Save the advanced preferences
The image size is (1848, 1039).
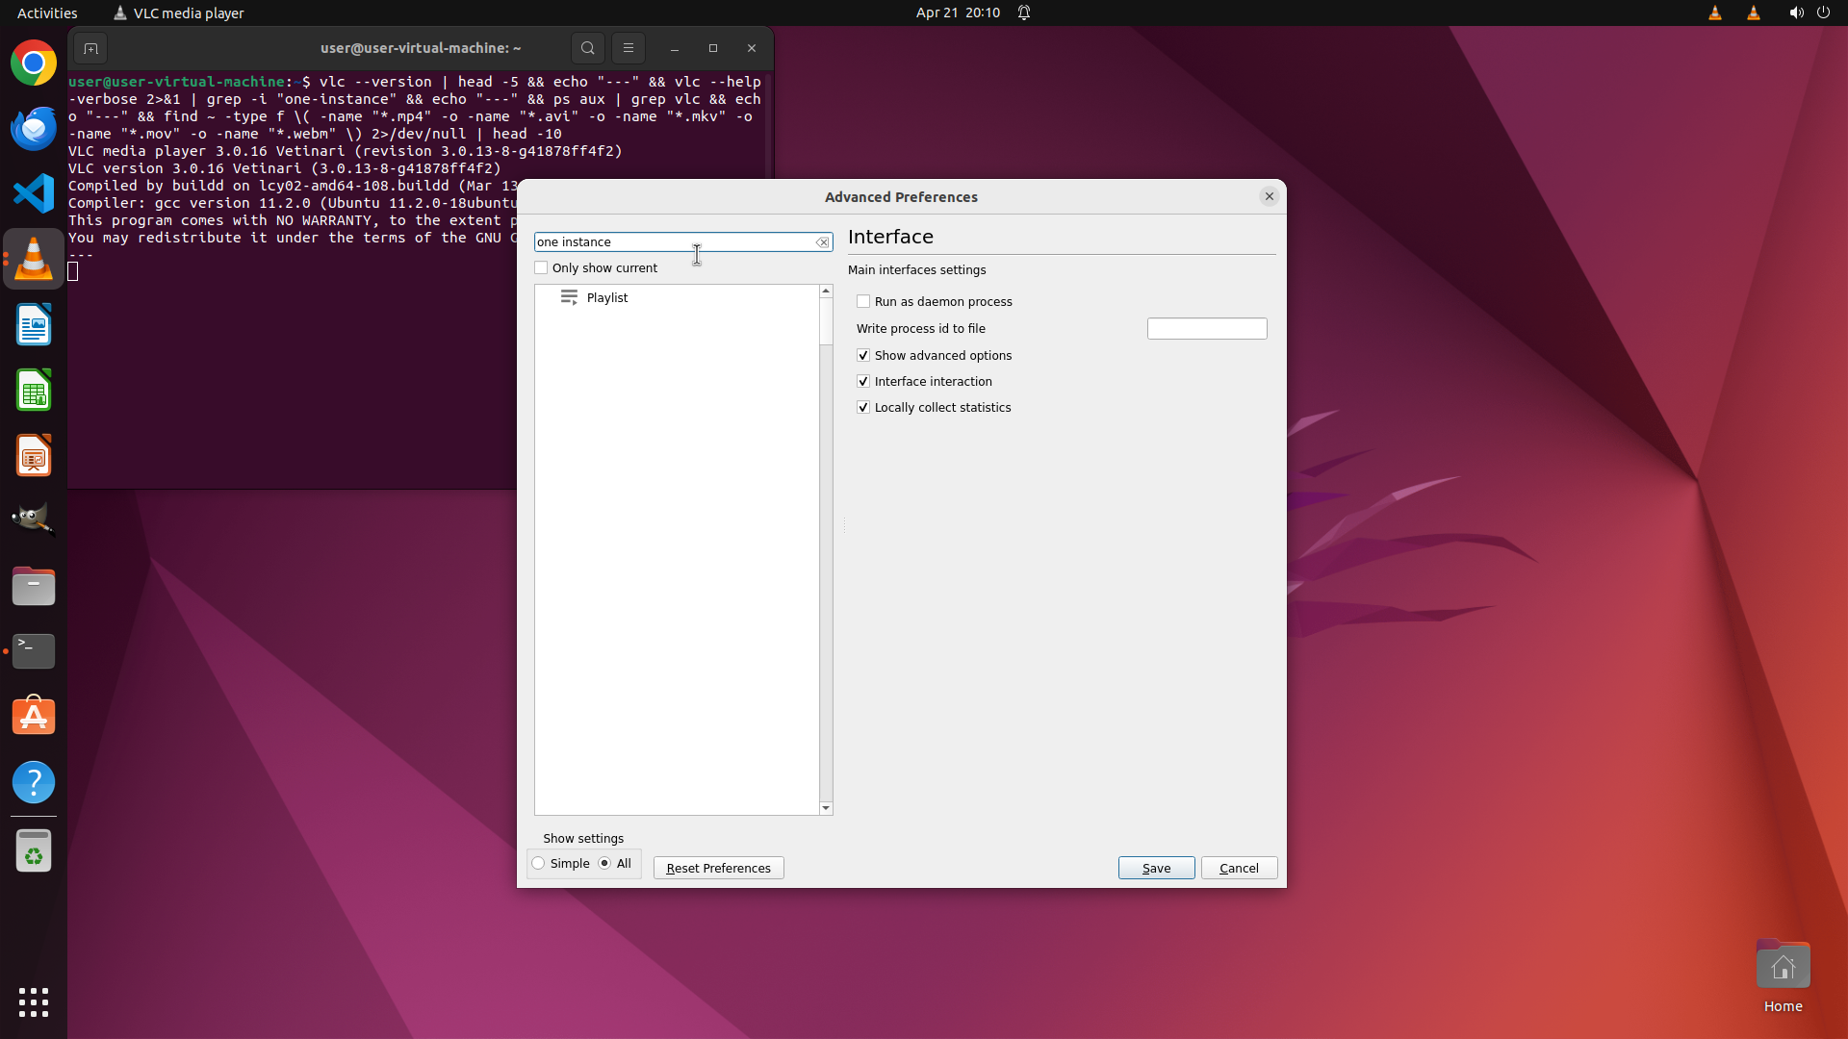click(x=1156, y=868)
